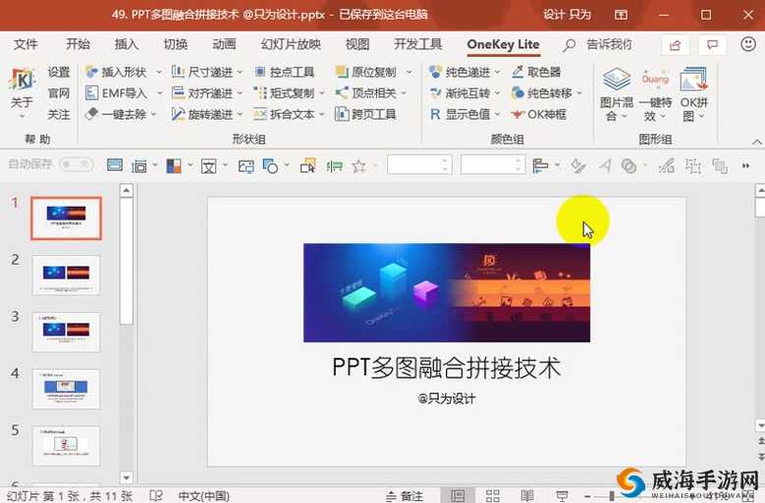Image resolution: width=765 pixels, height=503 pixels.
Task: Switch to normal view in status bar
Action: click(458, 496)
